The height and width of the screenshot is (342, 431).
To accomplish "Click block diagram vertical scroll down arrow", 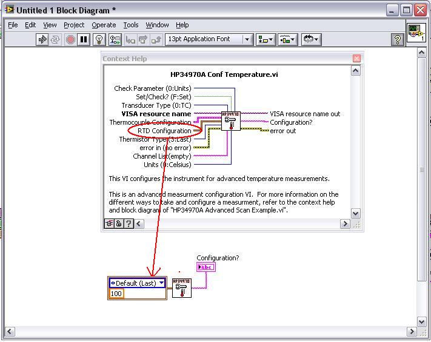I will 422,321.
